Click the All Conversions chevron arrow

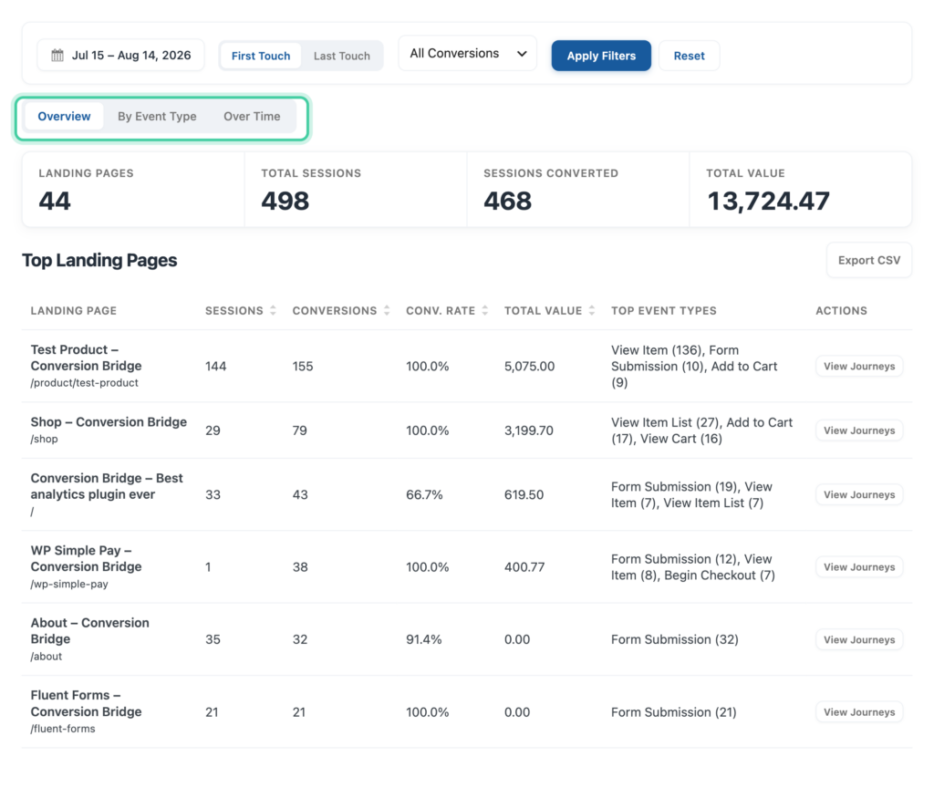pyautogui.click(x=522, y=54)
